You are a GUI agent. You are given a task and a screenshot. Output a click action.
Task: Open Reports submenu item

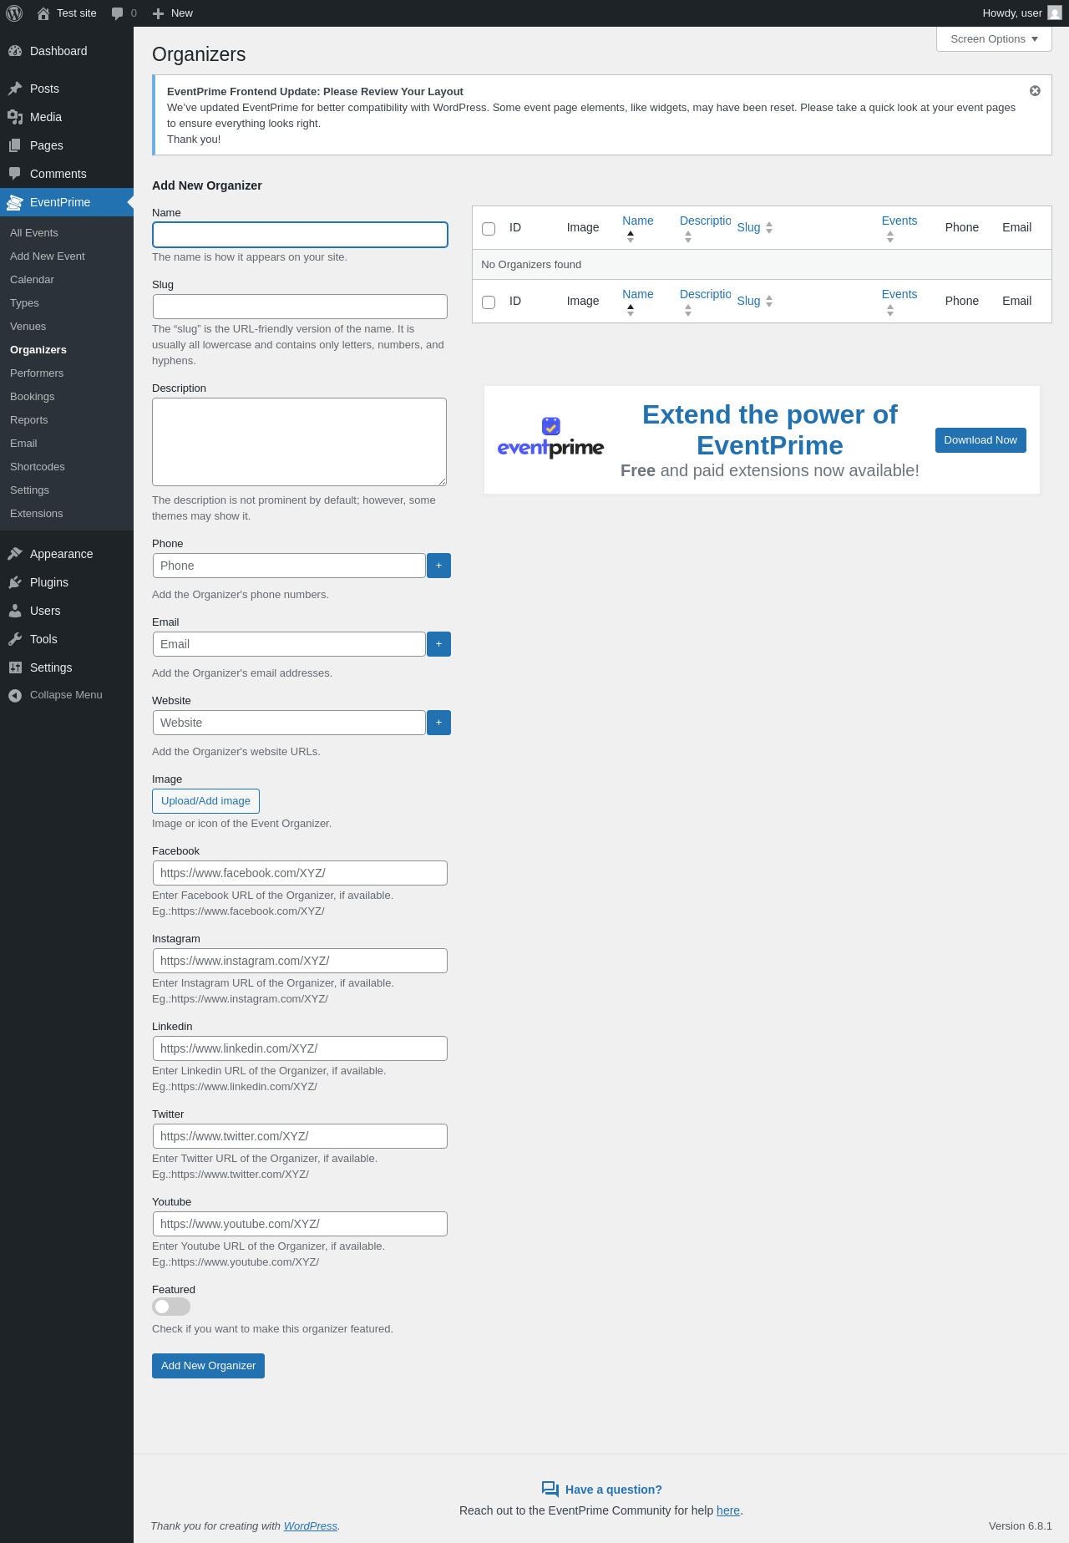click(x=67, y=420)
